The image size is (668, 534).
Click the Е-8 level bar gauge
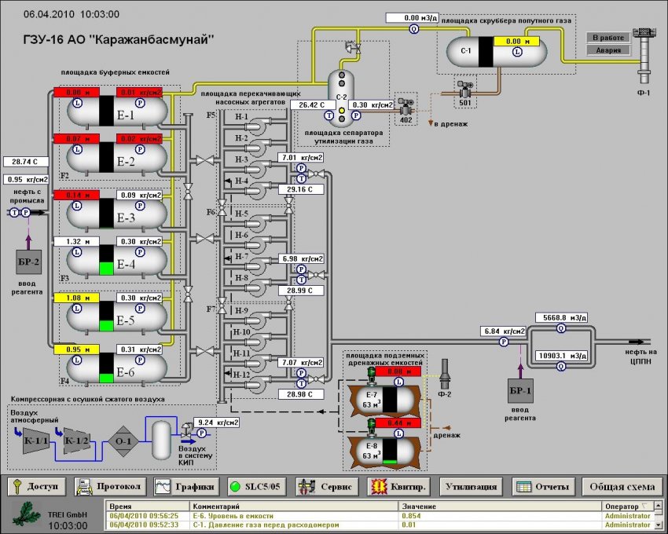click(389, 451)
